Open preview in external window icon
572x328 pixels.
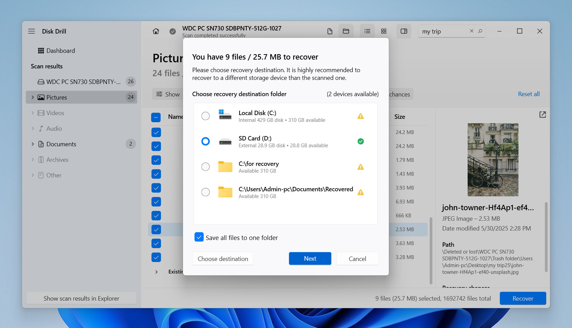click(x=543, y=115)
